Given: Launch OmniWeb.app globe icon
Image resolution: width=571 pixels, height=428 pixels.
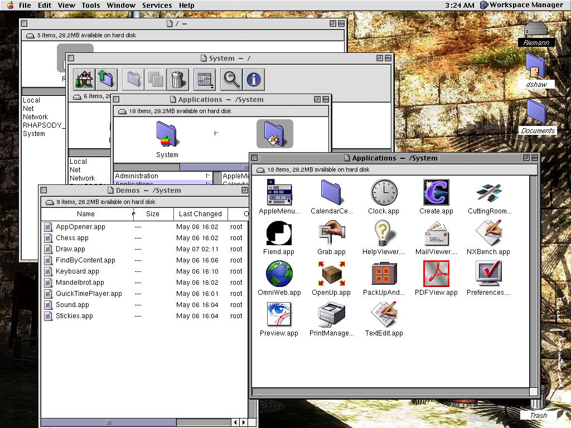Looking at the screenshot, I should click(279, 274).
